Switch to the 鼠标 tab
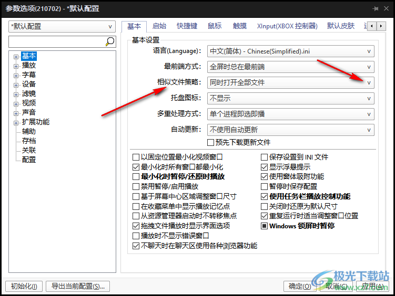 click(215, 26)
